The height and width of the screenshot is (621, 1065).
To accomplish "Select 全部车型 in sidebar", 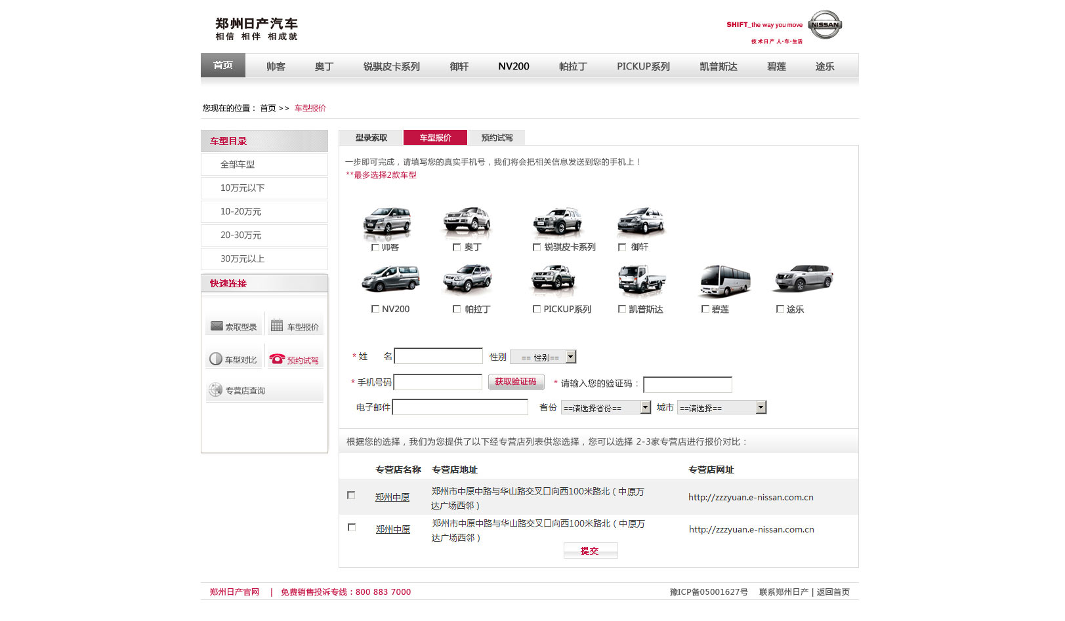I will pyautogui.click(x=264, y=165).
